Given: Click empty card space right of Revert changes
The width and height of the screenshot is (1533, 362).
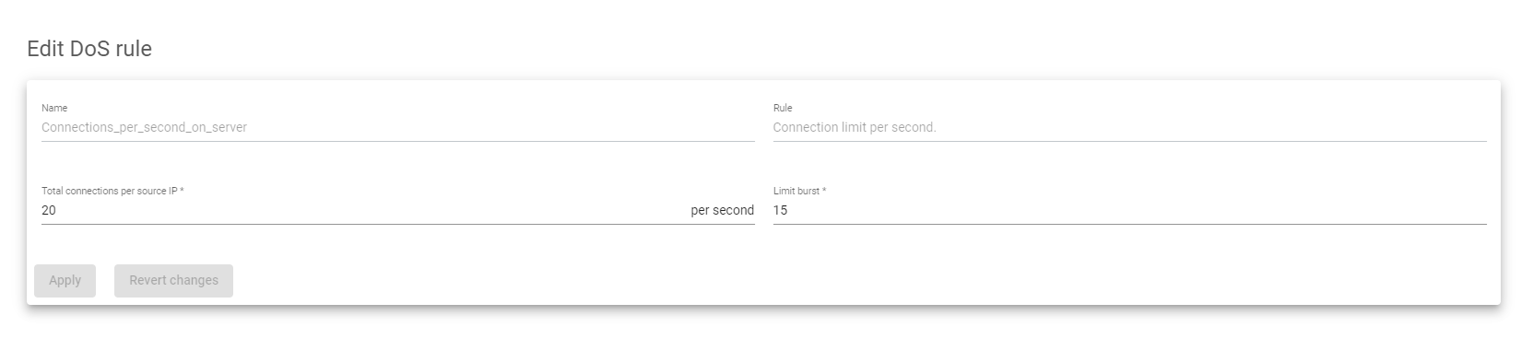Looking at the screenshot, I should 830,281.
